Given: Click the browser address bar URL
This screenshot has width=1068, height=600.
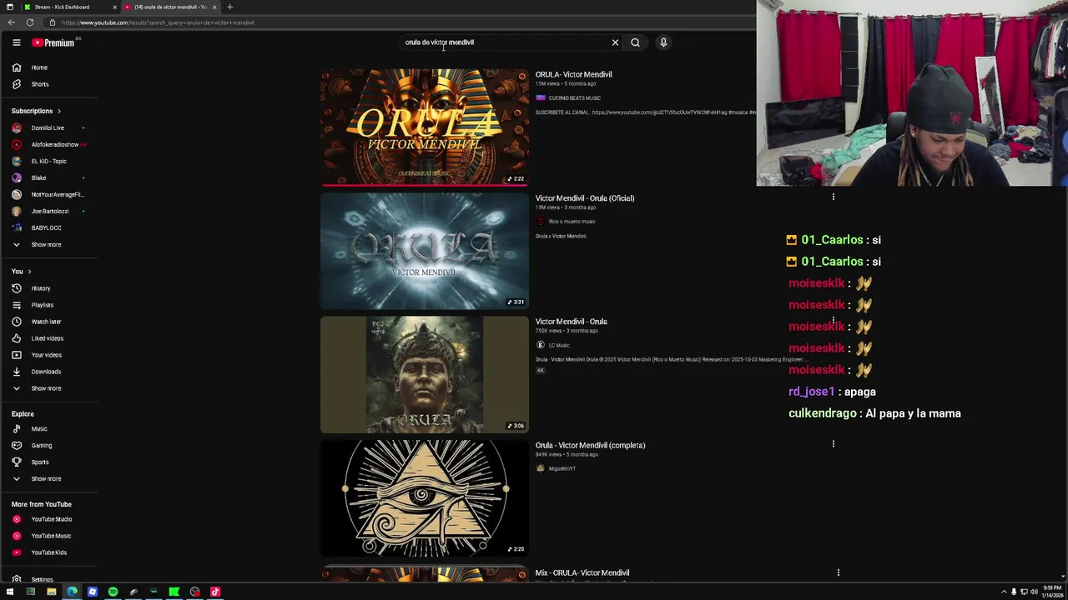Looking at the screenshot, I should click(x=158, y=22).
